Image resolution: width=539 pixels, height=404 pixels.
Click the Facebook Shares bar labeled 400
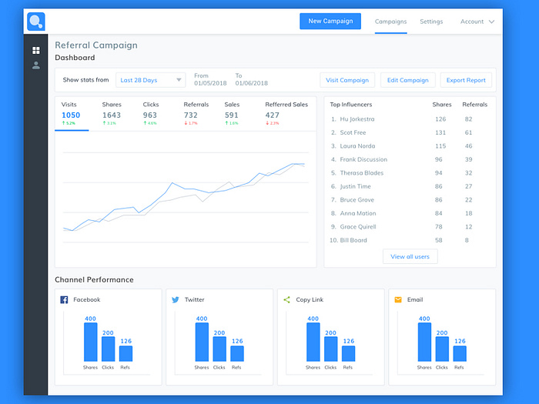pyautogui.click(x=90, y=342)
